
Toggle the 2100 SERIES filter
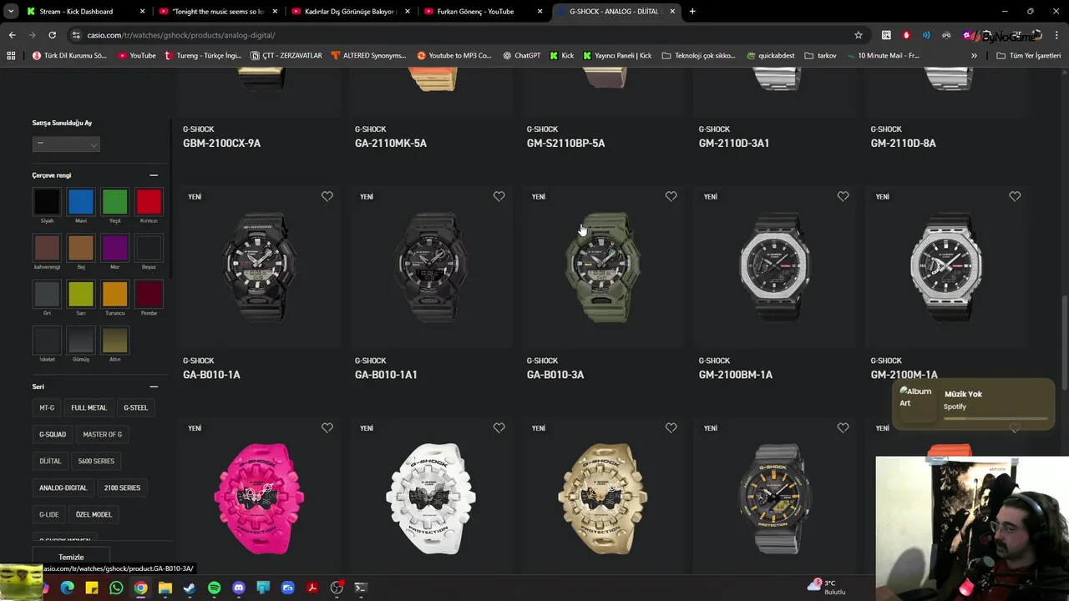[122, 487]
